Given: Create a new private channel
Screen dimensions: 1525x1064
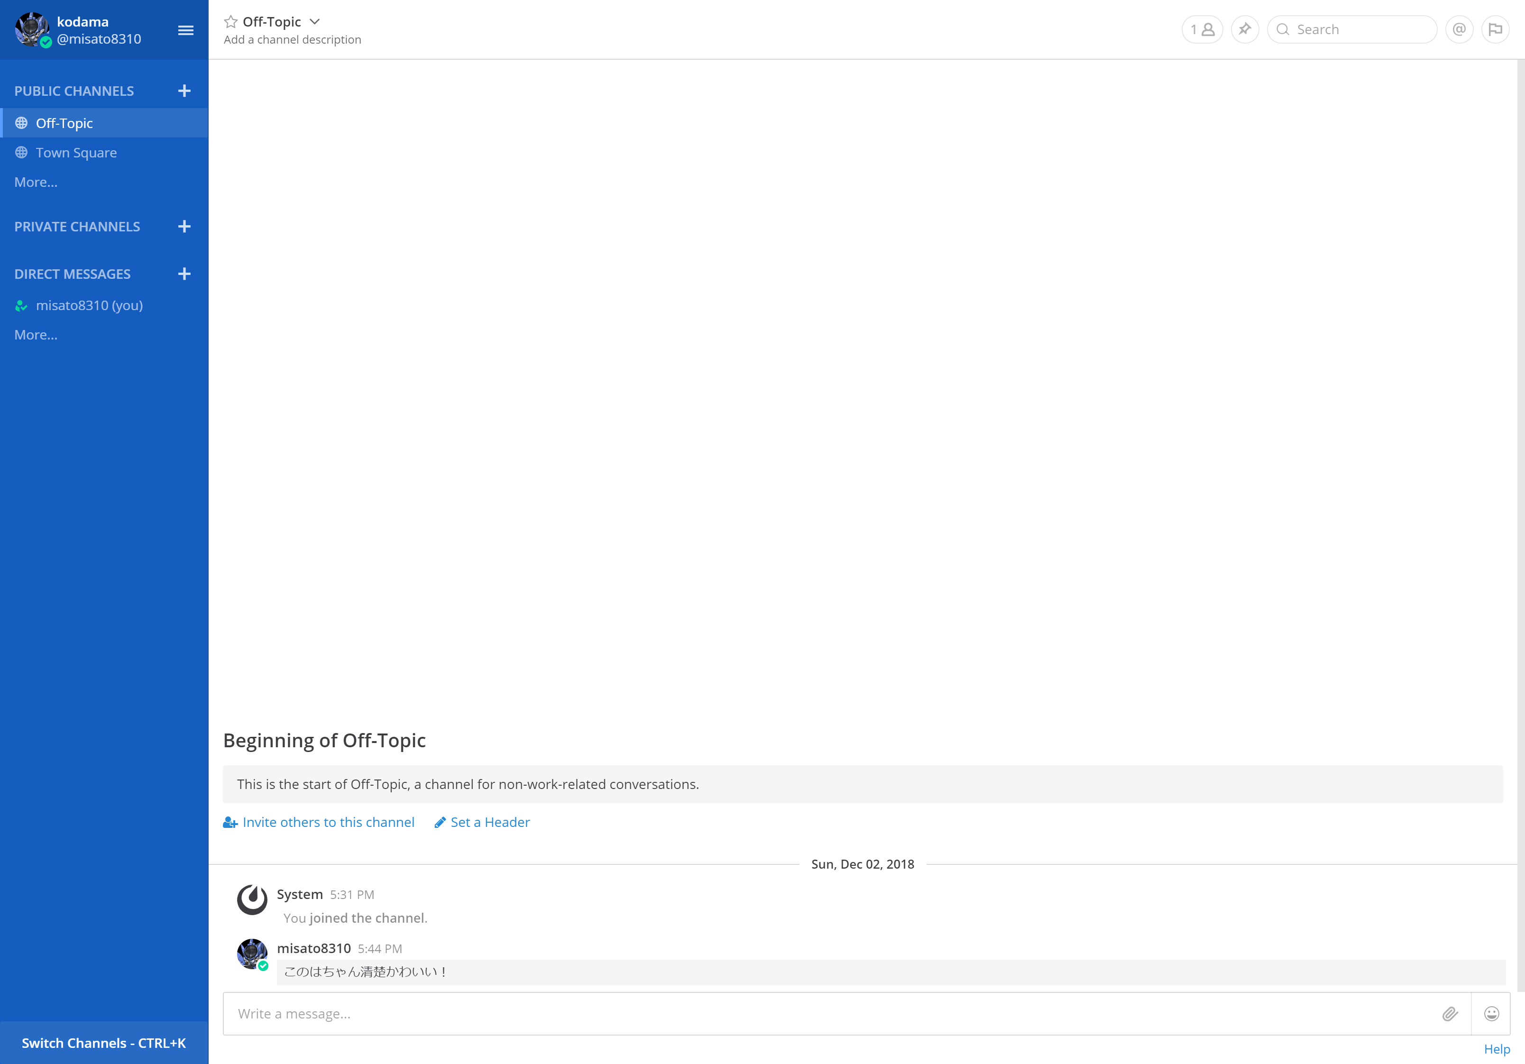Looking at the screenshot, I should (184, 227).
